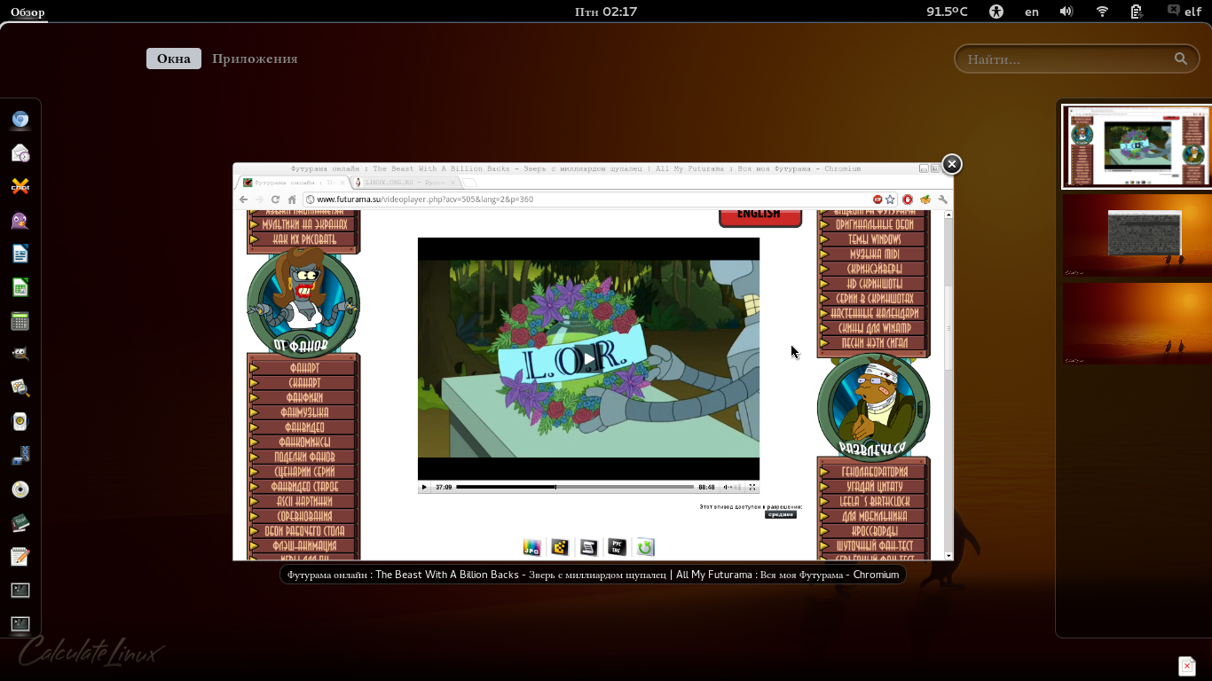
Task: Start LibreOffice Writer from the dash
Action: (x=20, y=254)
